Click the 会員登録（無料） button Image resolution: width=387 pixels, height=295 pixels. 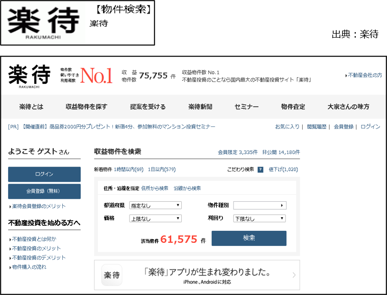[44, 191]
